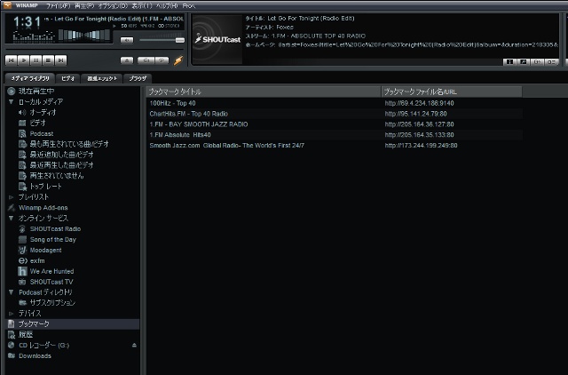Sort by ブックマーク タイトル column header
Image resolution: width=568 pixels, height=375 pixels.
point(264,92)
